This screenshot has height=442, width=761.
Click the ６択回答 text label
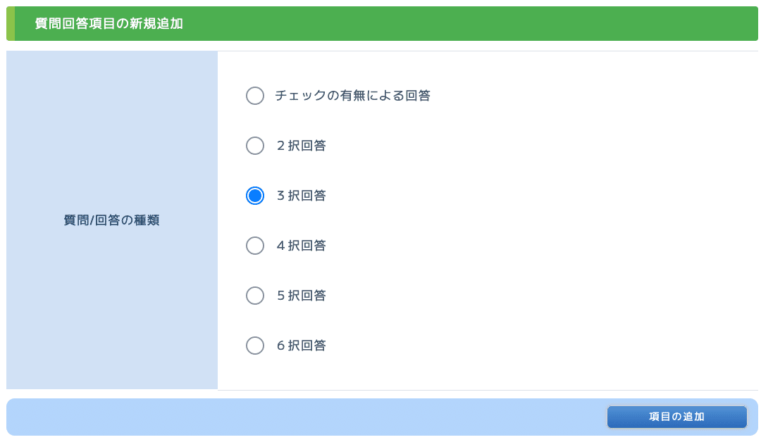click(x=301, y=345)
